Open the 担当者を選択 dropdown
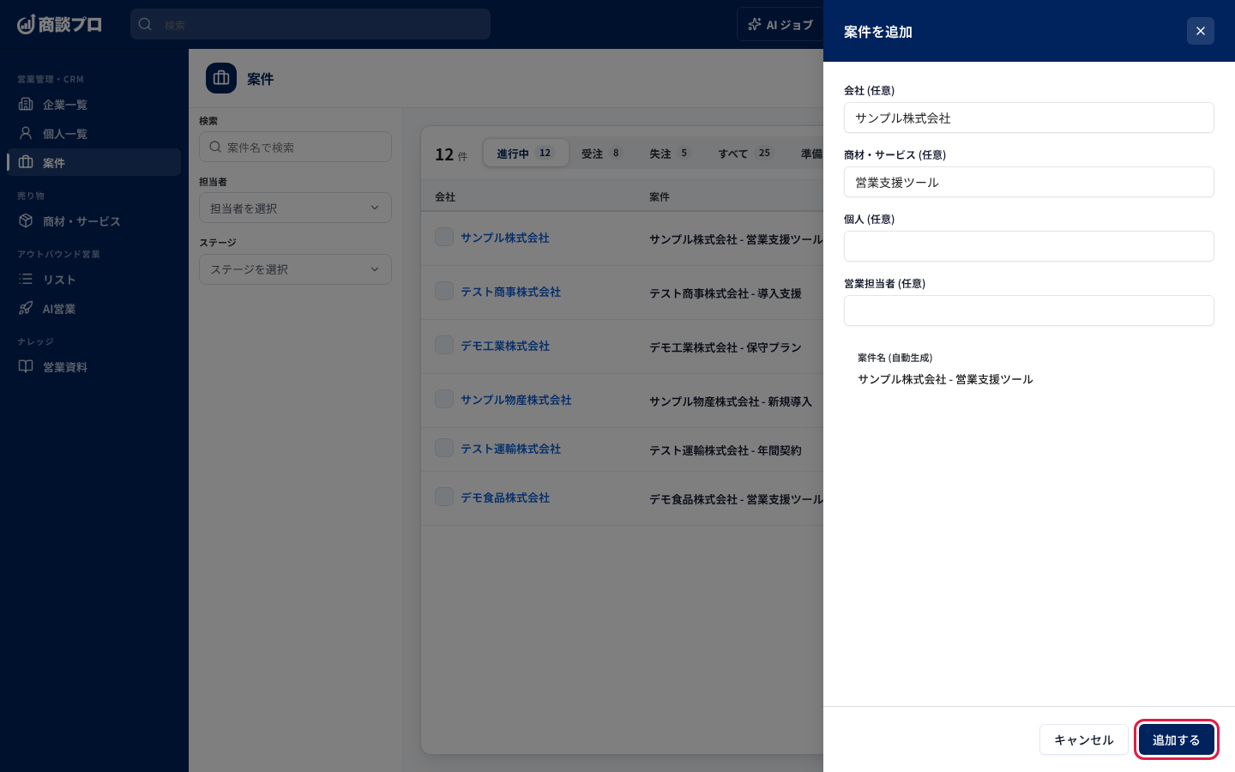Image resolution: width=1235 pixels, height=772 pixels. coord(295,208)
